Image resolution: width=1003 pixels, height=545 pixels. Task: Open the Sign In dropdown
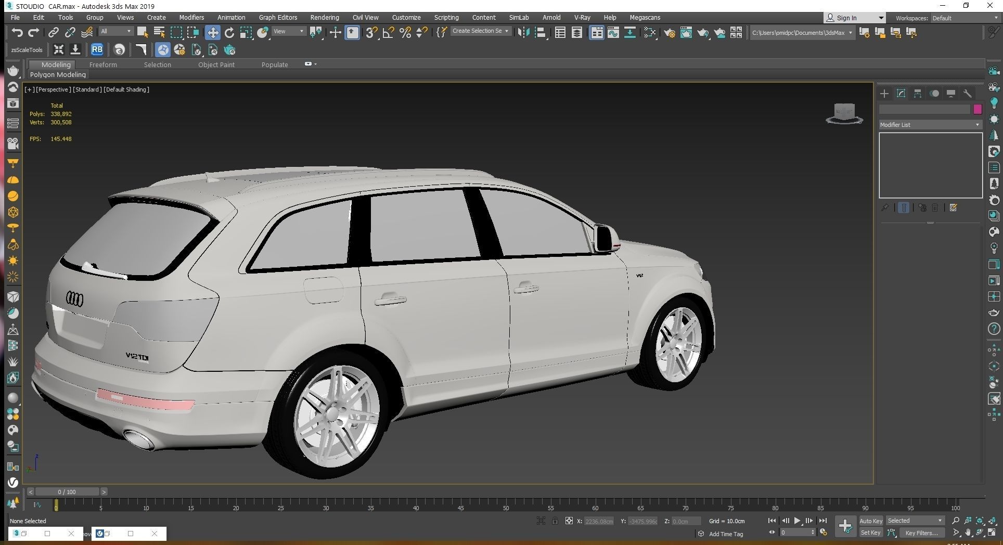[x=855, y=18]
